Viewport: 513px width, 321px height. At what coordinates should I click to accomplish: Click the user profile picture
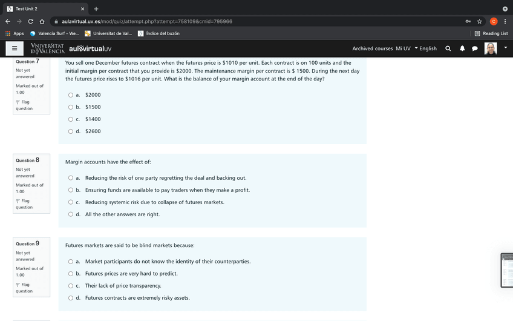click(x=491, y=48)
